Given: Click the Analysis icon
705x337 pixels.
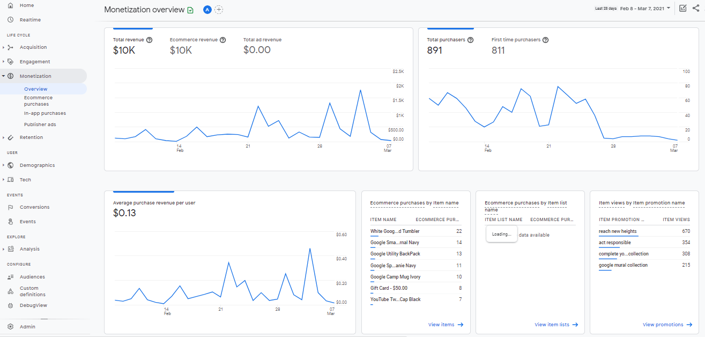Looking at the screenshot, I should click(11, 249).
